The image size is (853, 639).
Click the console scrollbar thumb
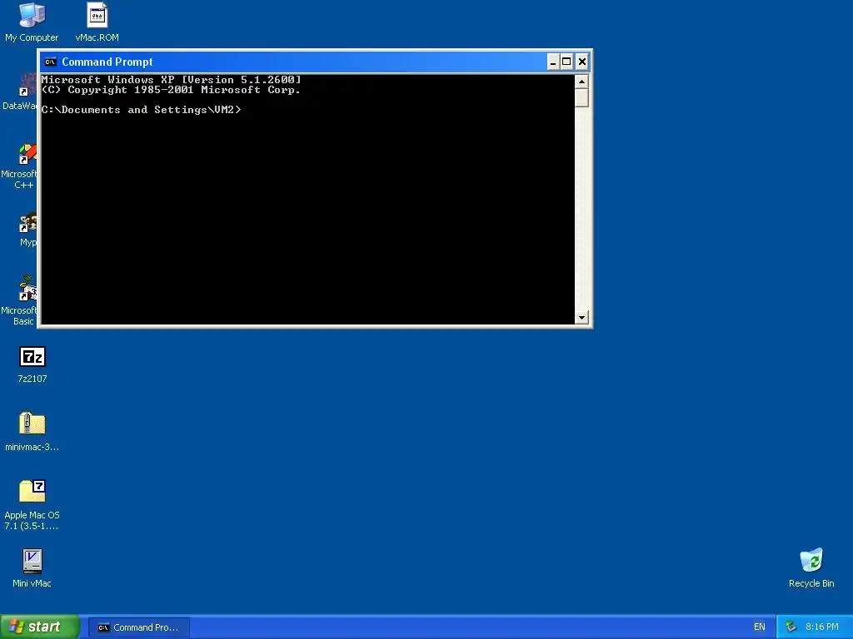pos(581,98)
